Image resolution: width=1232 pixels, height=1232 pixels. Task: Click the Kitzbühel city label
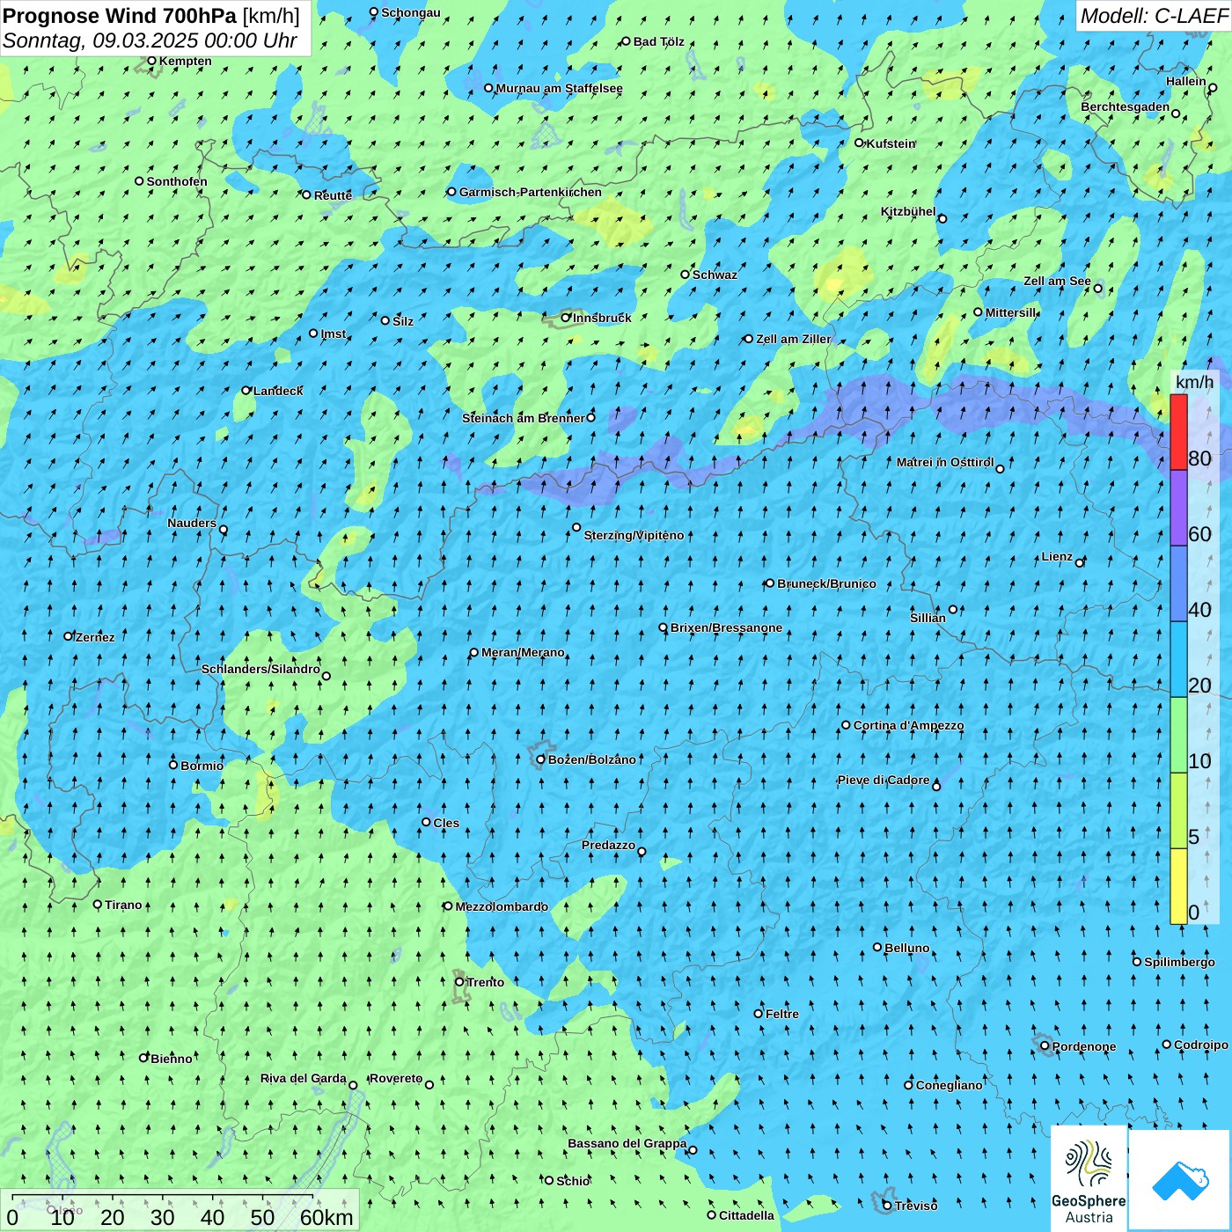tap(908, 211)
